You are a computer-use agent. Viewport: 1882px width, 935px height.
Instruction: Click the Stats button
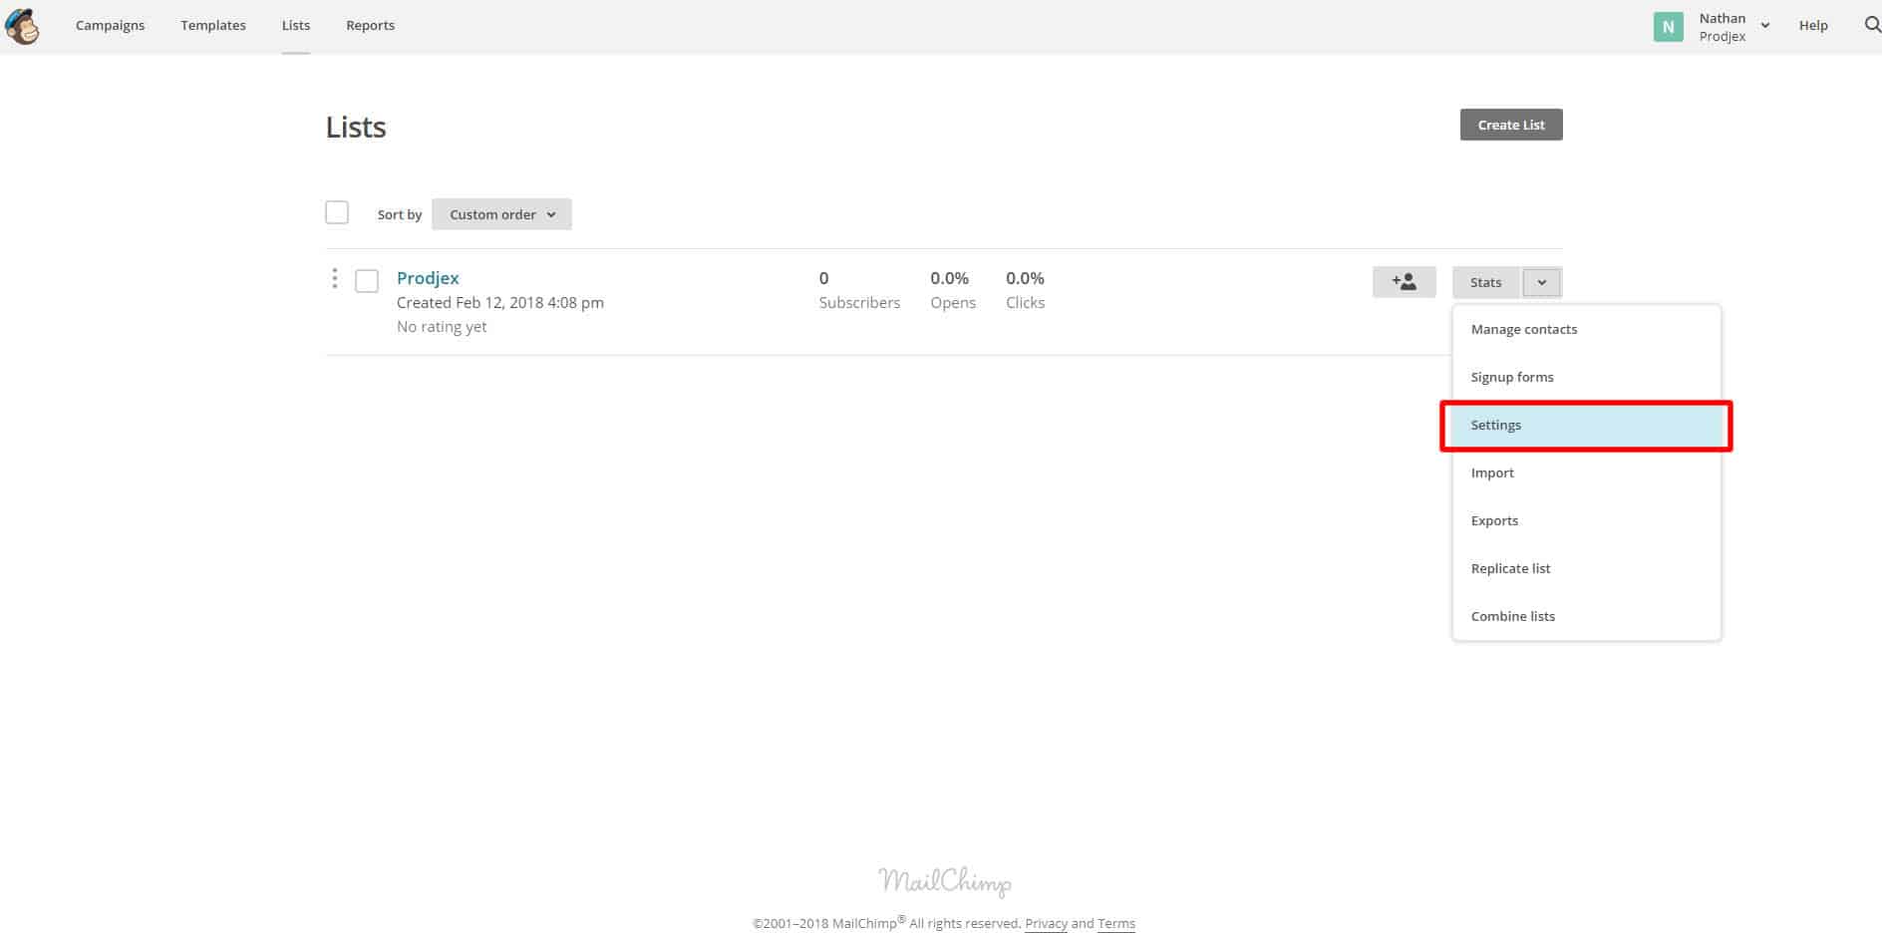tap(1485, 282)
